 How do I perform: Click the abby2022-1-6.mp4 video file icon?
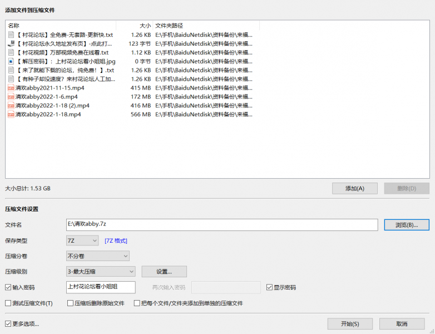click(11, 97)
